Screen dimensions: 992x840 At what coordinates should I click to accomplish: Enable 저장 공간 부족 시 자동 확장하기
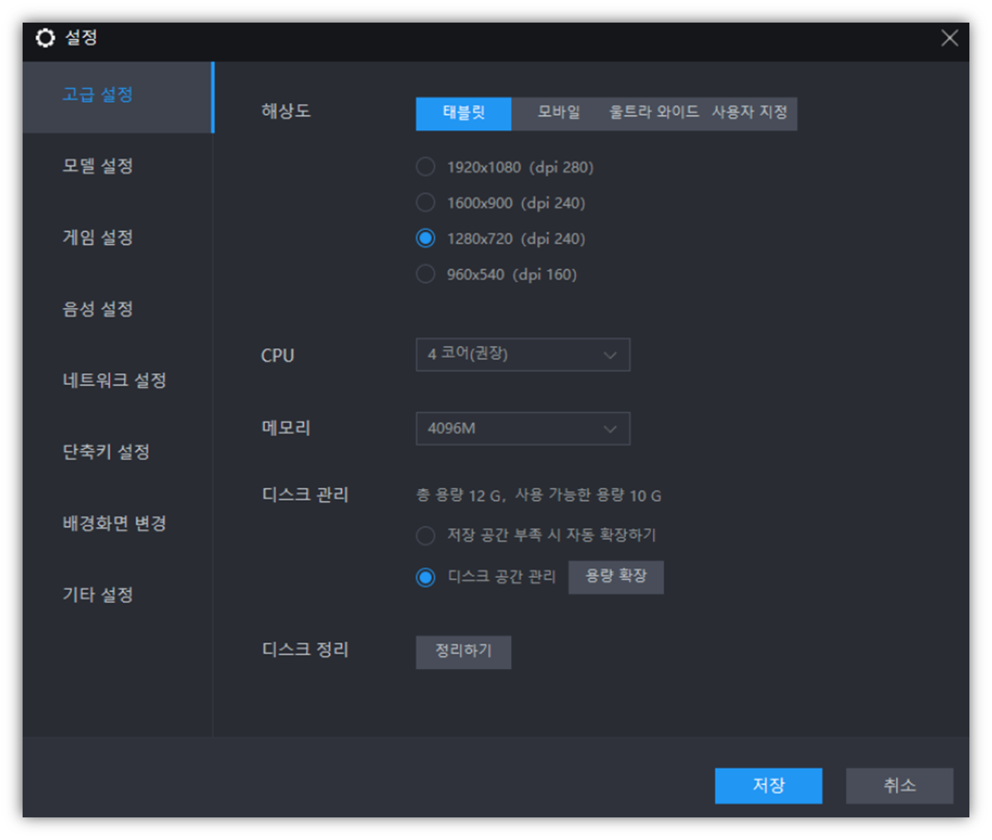425,536
